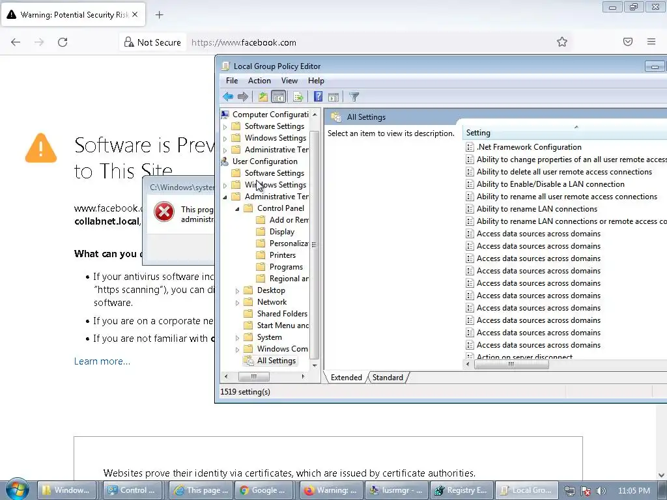Click tree pane vertical scrollbar down arrow
Screen dimensions: 667x500
(315, 366)
